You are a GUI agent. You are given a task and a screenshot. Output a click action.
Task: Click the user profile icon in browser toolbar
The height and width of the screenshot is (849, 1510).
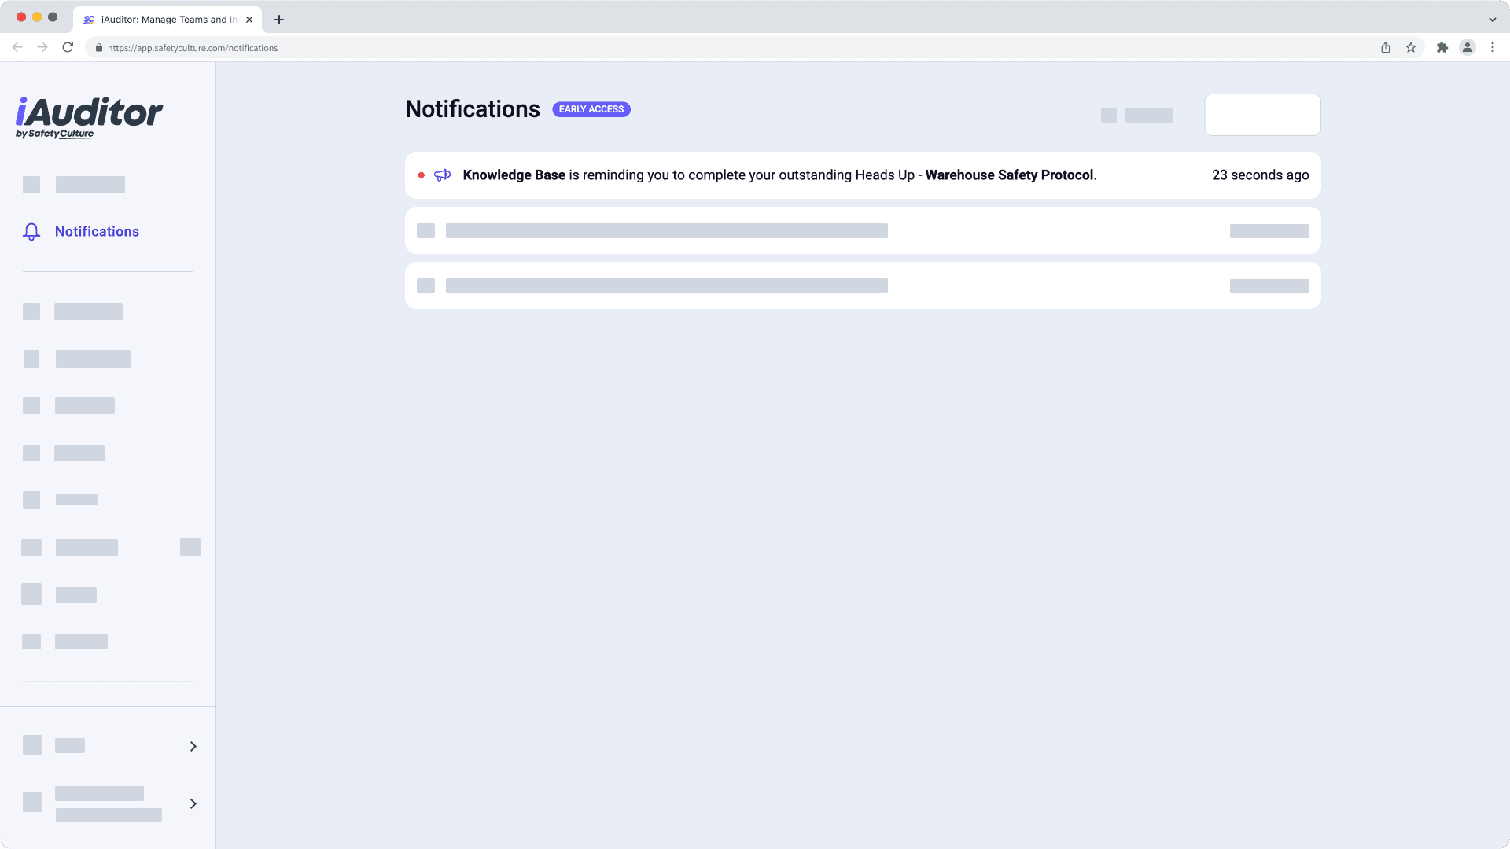pos(1468,48)
